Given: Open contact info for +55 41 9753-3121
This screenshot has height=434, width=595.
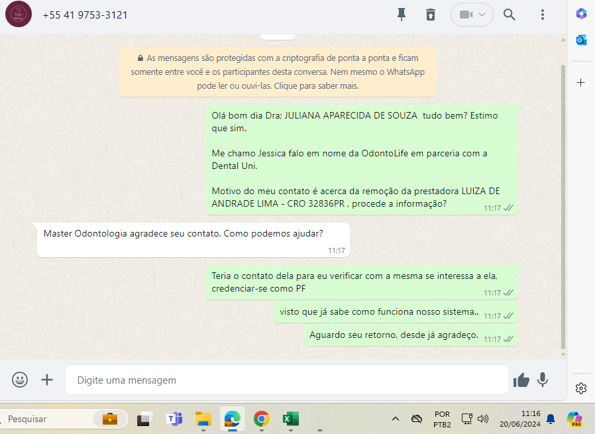Looking at the screenshot, I should click(85, 15).
